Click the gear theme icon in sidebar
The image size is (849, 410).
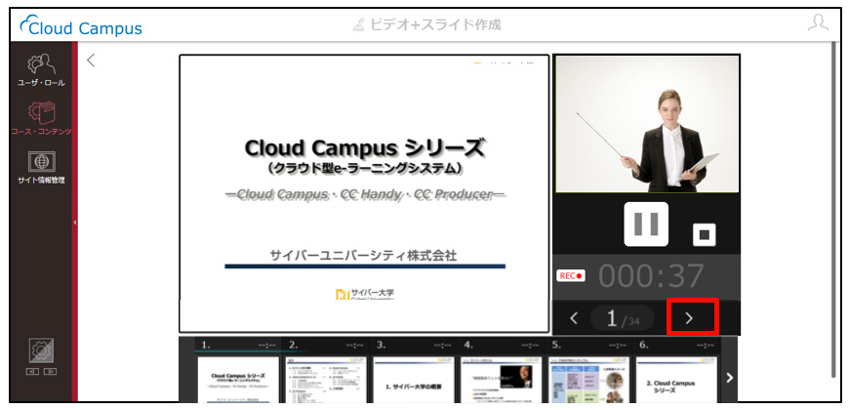41,350
